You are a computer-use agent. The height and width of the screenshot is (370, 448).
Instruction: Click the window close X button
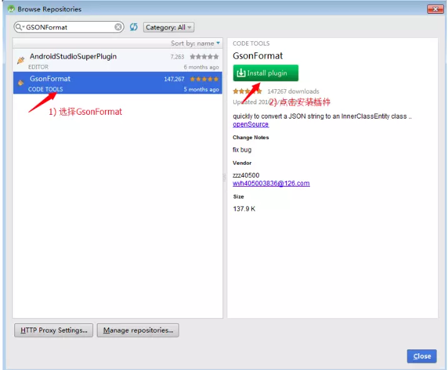click(x=436, y=9)
